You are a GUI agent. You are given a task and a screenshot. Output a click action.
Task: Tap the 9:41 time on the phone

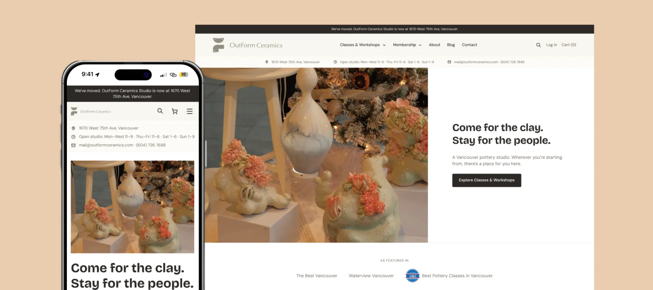[87, 74]
